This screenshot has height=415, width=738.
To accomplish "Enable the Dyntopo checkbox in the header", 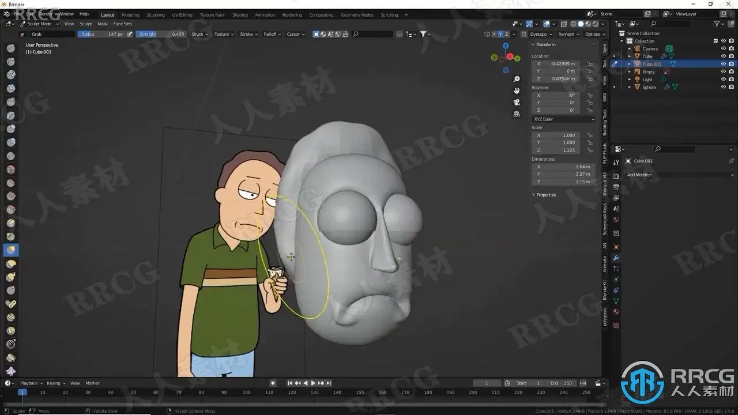I will (x=524, y=34).
